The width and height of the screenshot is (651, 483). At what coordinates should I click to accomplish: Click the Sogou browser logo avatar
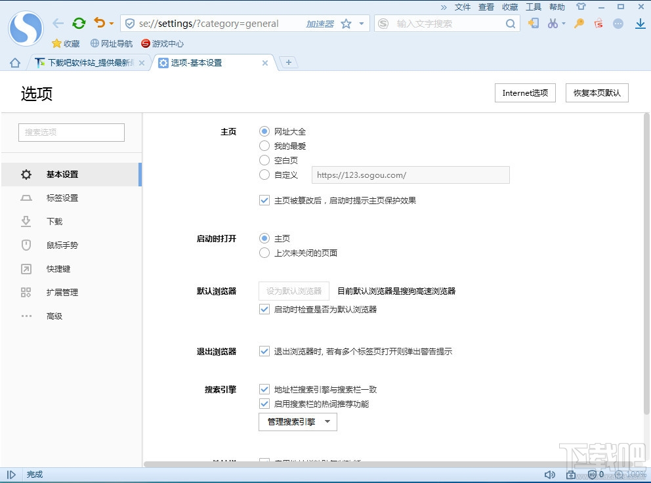click(x=26, y=28)
